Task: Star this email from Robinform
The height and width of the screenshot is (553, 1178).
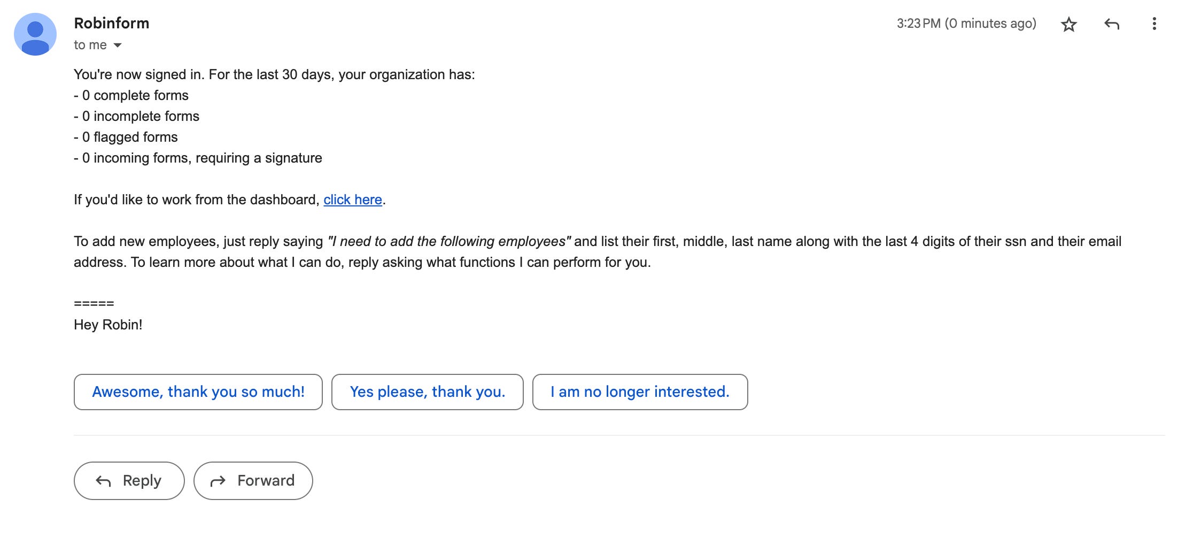Action: click(1068, 24)
